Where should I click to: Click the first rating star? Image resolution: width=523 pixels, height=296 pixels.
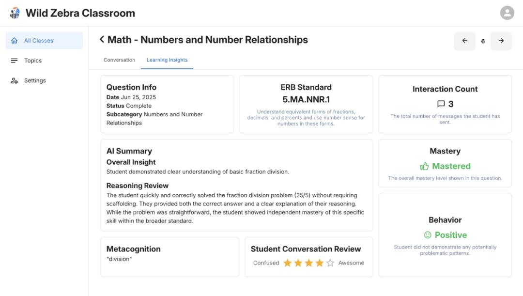tap(288, 263)
